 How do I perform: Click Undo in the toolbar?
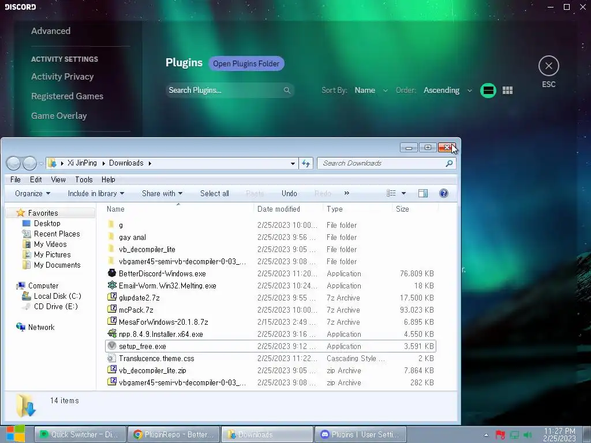tap(289, 194)
